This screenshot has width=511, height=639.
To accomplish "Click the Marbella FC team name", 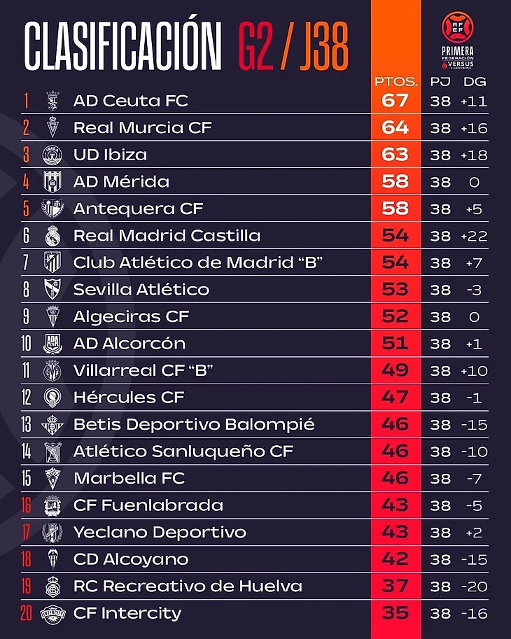I will (x=129, y=478).
